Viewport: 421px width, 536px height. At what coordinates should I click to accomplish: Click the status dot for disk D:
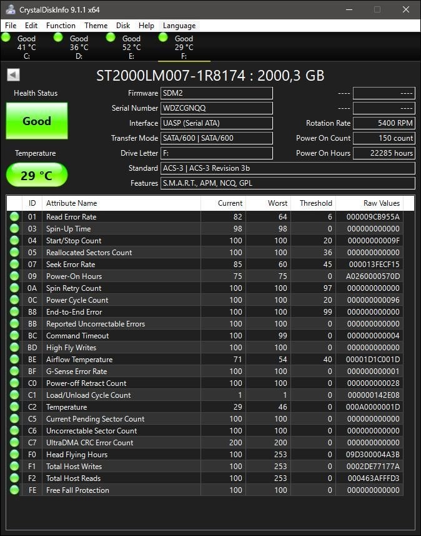[58, 38]
